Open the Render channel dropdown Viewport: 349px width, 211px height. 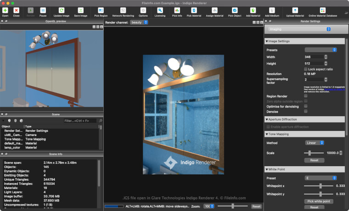coord(139,22)
